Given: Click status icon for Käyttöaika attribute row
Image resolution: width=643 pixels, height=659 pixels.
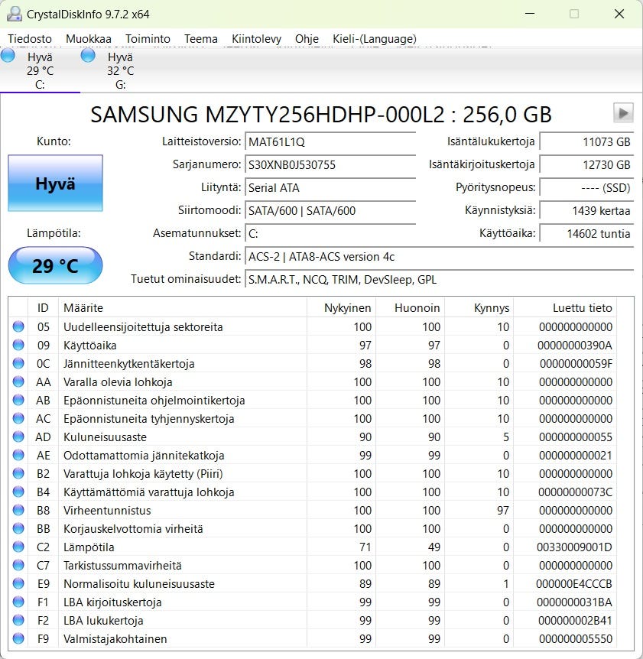Looking at the screenshot, I should click(18, 346).
